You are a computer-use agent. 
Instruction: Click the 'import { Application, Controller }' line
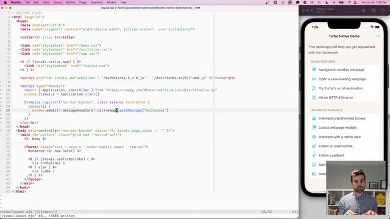[x=121, y=90]
